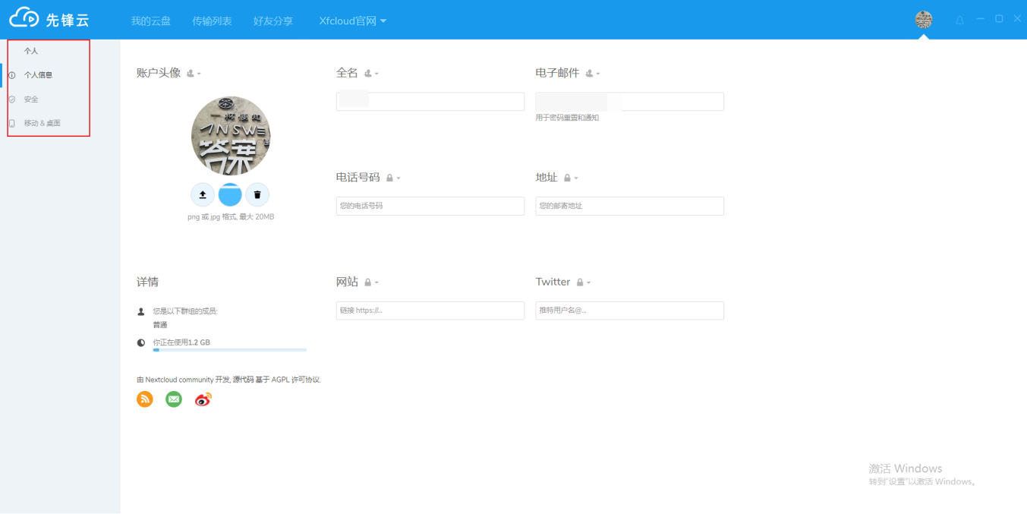Click the 全名 input field
The width and height of the screenshot is (1027, 514).
(x=430, y=102)
